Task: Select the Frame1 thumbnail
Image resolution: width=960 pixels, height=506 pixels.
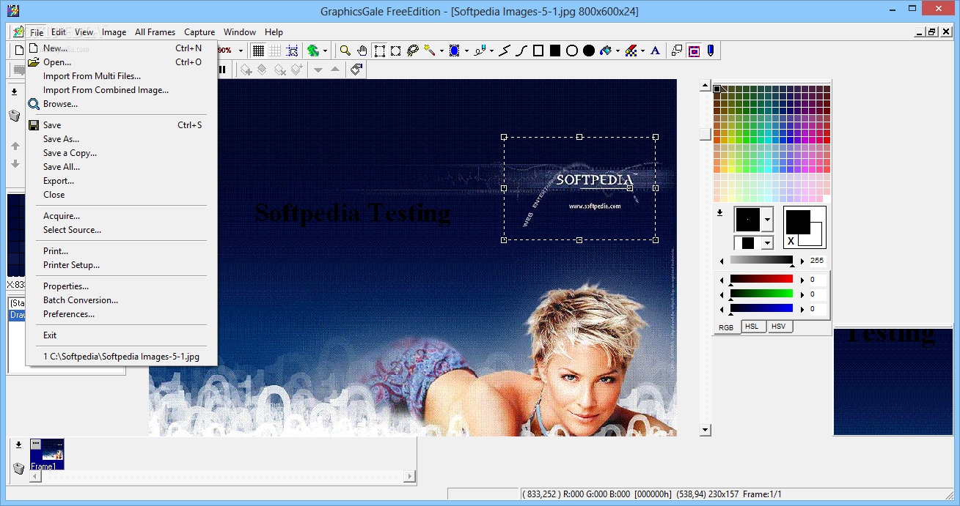Action: [x=47, y=454]
